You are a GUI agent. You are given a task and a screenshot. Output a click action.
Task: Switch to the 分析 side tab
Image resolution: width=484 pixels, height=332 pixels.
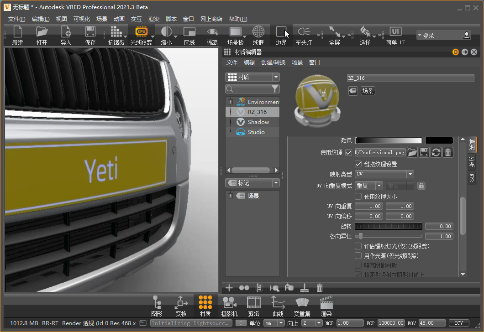coord(472,161)
